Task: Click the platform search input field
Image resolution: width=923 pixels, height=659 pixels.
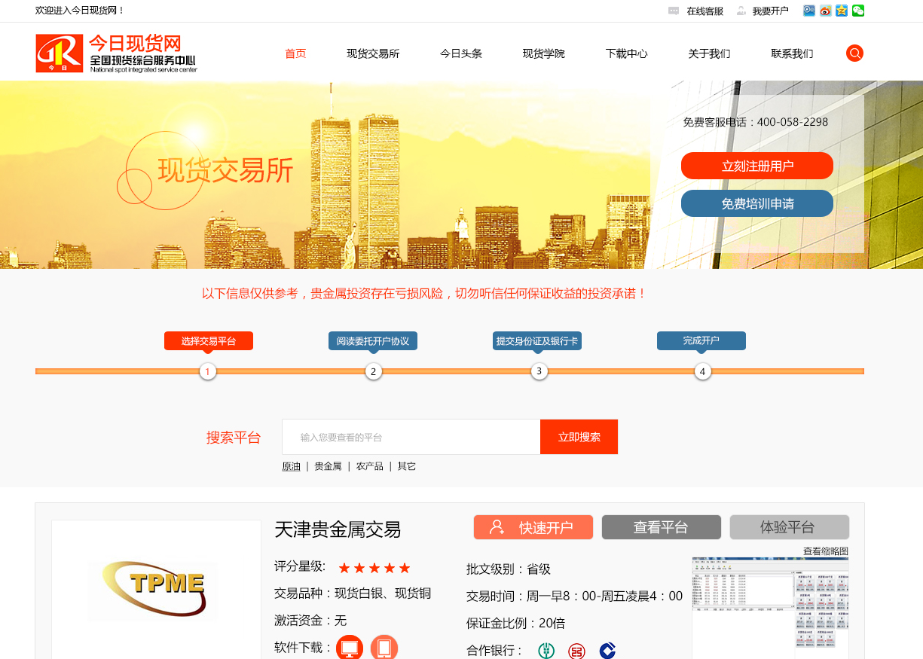Action: click(411, 437)
